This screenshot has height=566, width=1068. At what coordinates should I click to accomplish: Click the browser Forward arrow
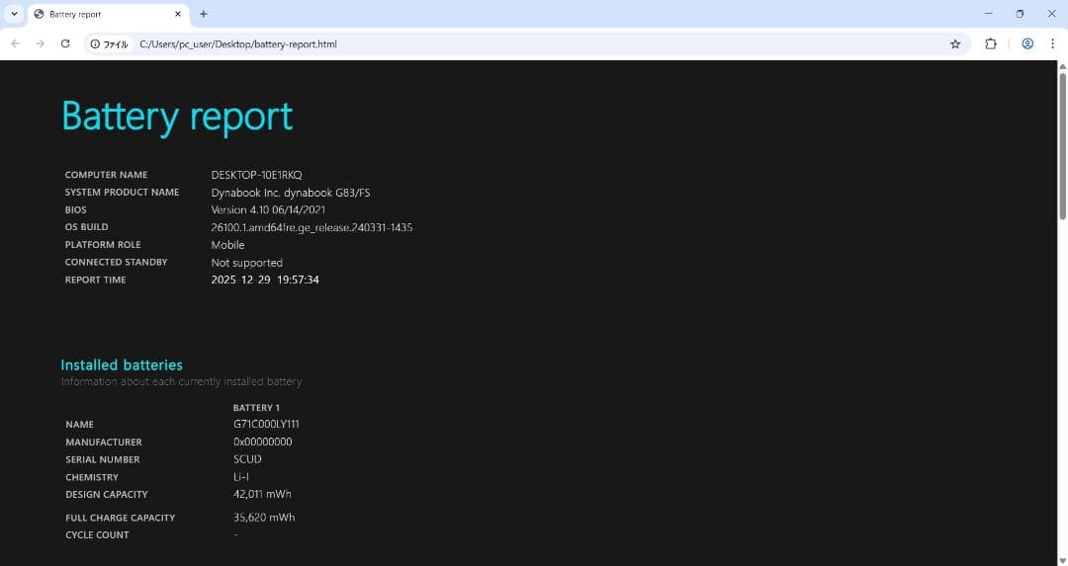(x=41, y=43)
